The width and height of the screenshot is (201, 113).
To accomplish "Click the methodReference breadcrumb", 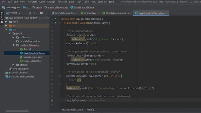I will click(x=56, y=8).
